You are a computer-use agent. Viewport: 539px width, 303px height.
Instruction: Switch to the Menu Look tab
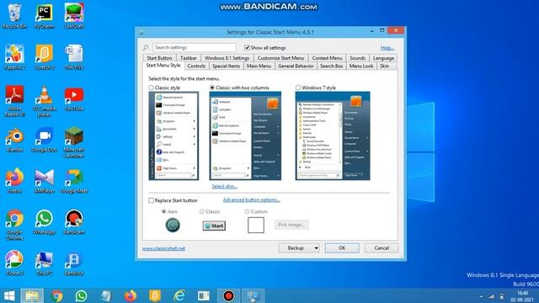click(x=361, y=66)
